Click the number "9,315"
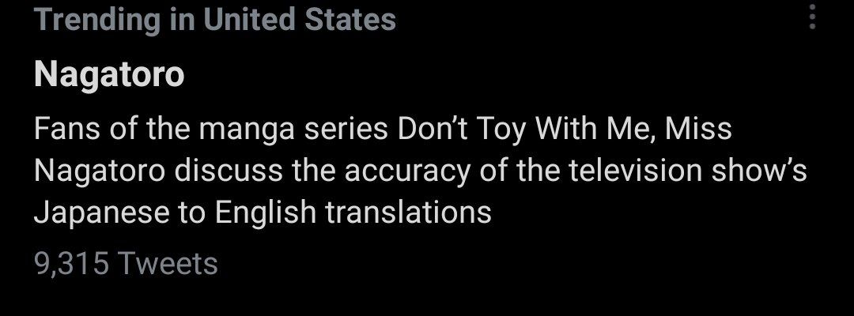The image size is (854, 316). click(x=71, y=263)
